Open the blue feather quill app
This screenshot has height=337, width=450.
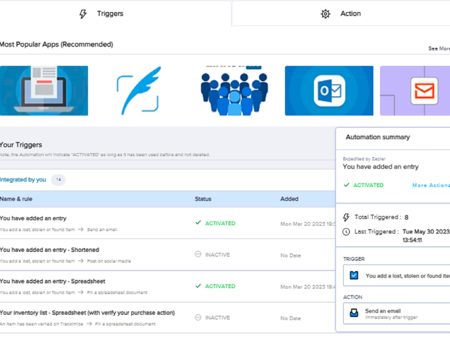(x=139, y=91)
